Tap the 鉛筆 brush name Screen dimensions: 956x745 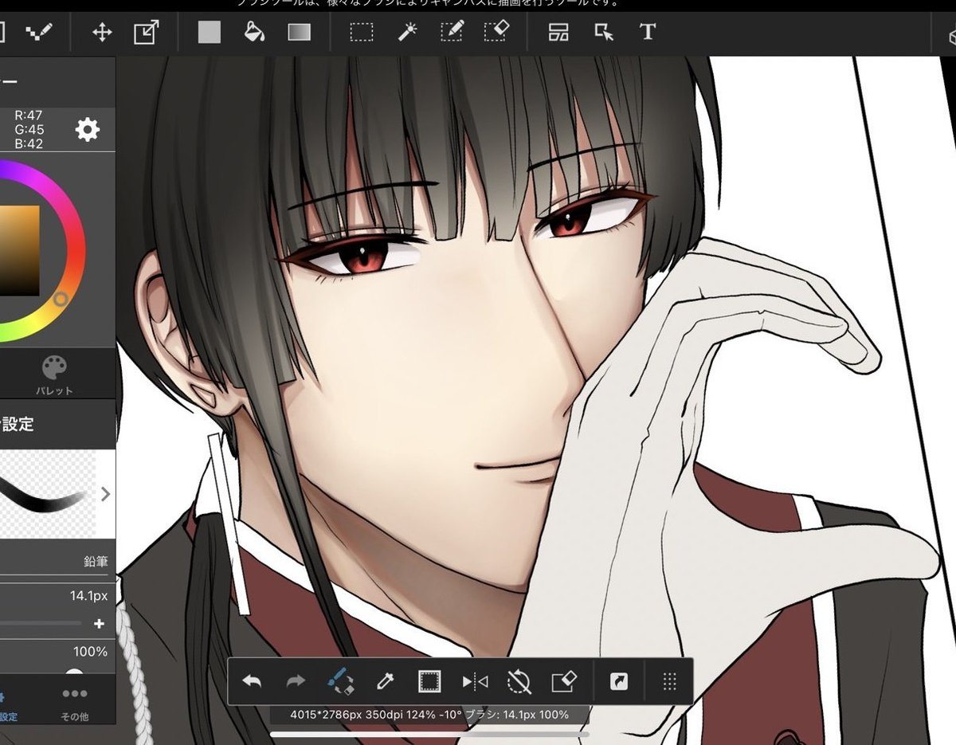(96, 562)
